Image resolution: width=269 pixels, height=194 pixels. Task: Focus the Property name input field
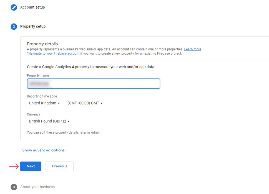coord(94,84)
